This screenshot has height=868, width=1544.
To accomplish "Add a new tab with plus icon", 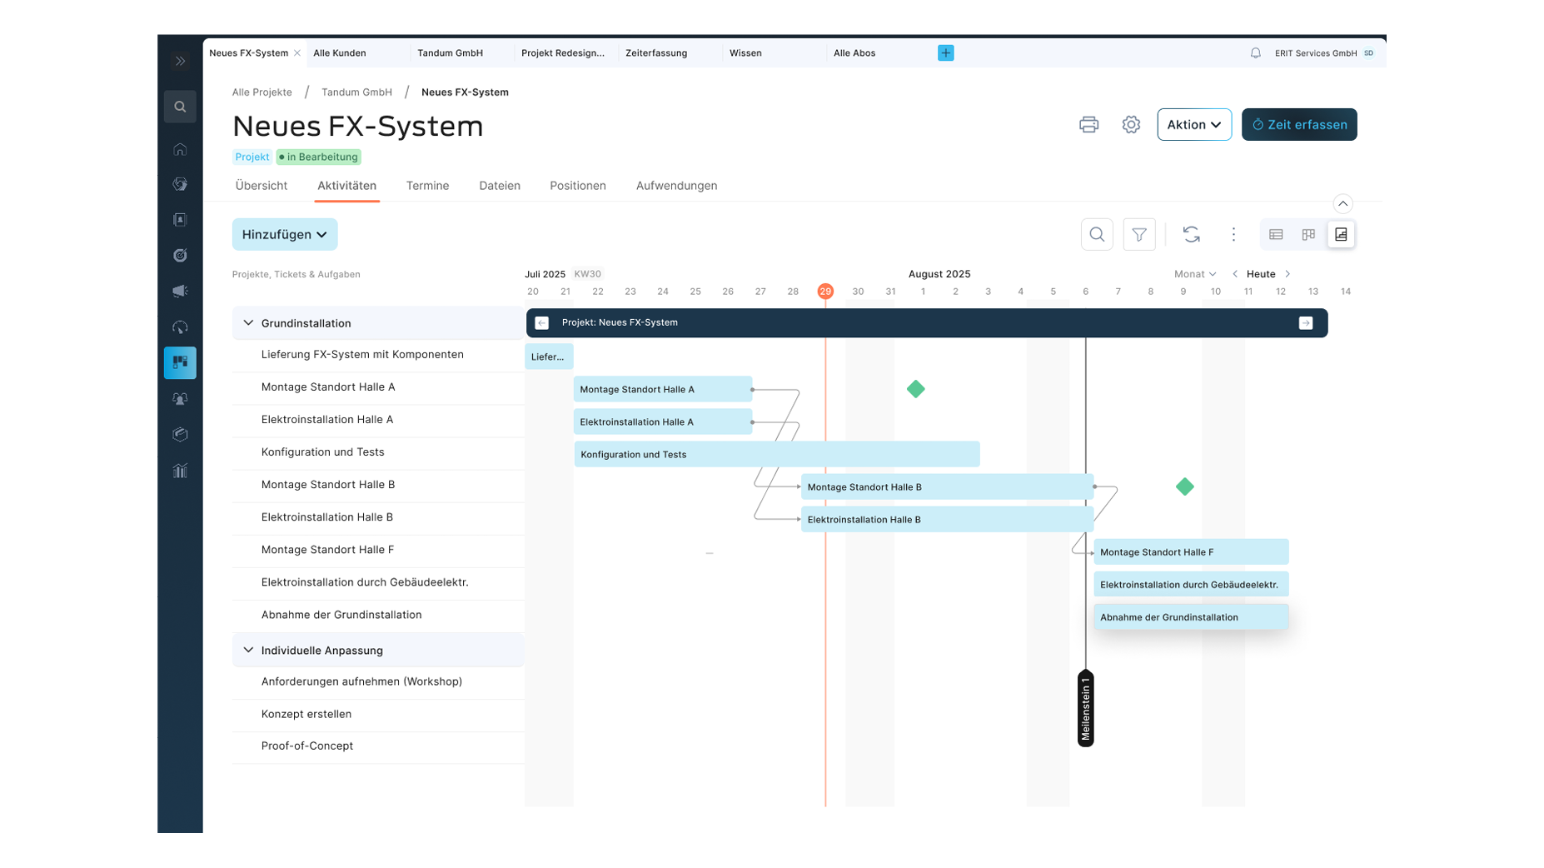I will (945, 53).
